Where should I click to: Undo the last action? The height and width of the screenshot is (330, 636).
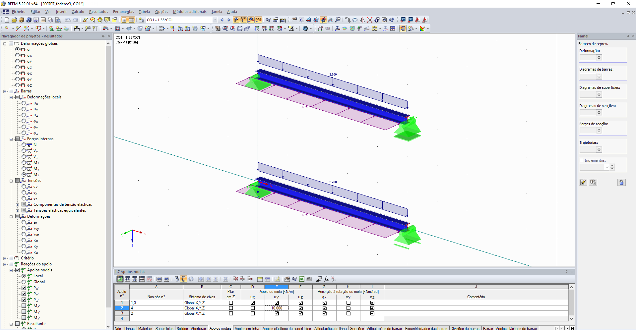click(x=68, y=20)
